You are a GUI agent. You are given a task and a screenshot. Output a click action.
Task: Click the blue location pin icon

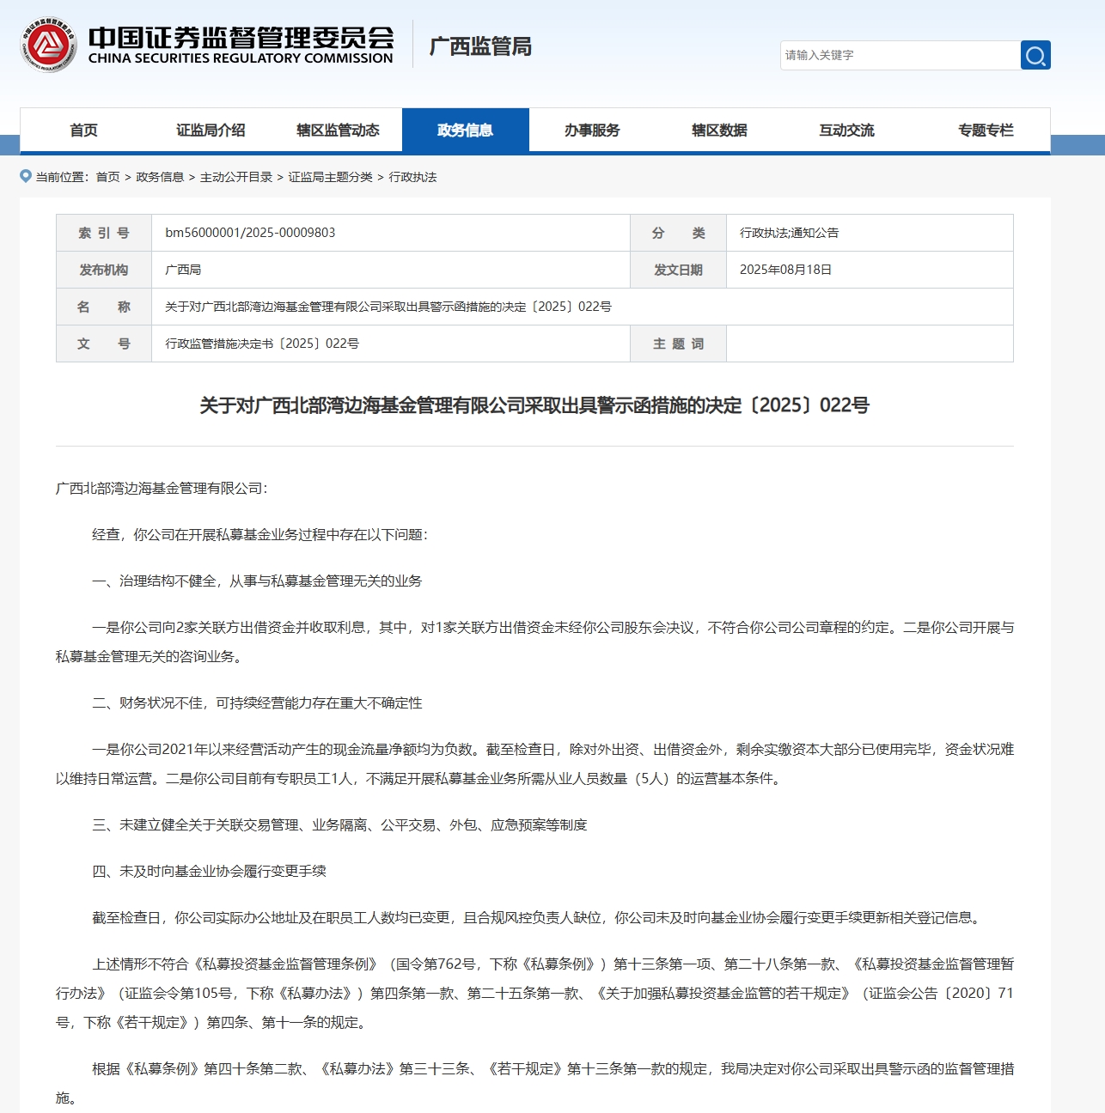pos(26,176)
